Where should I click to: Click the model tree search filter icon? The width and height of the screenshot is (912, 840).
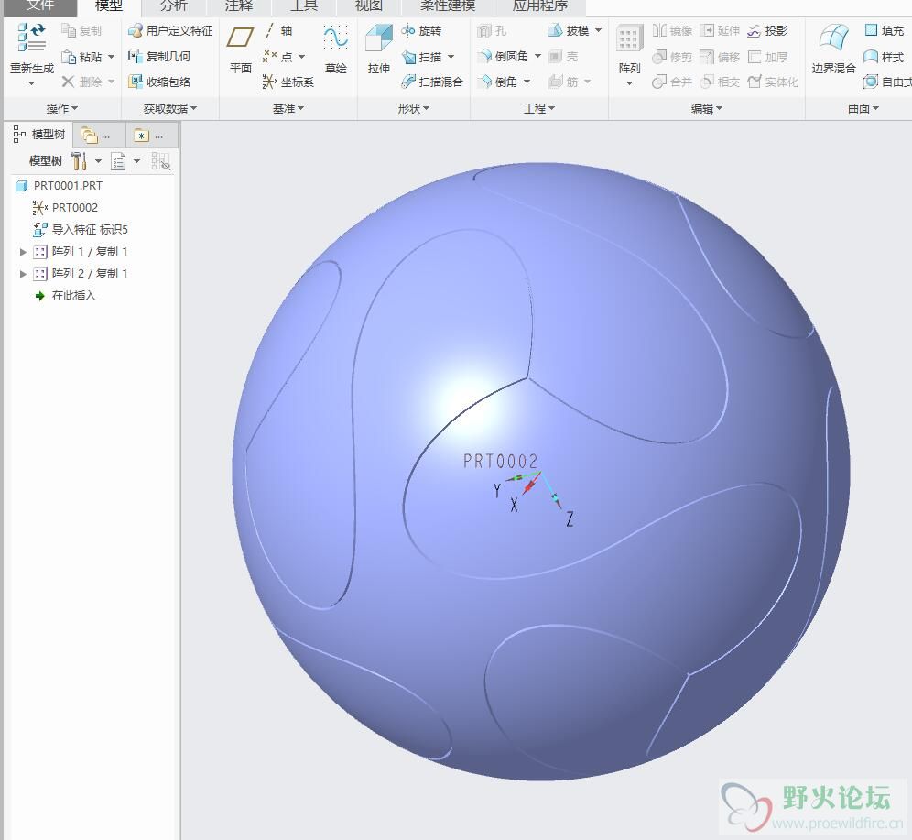(160, 160)
